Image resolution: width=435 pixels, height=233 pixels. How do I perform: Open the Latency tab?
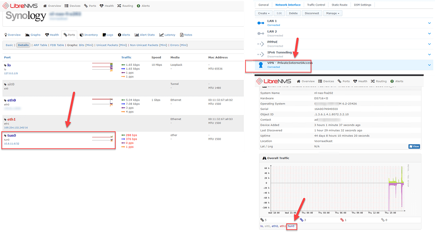click(x=167, y=35)
